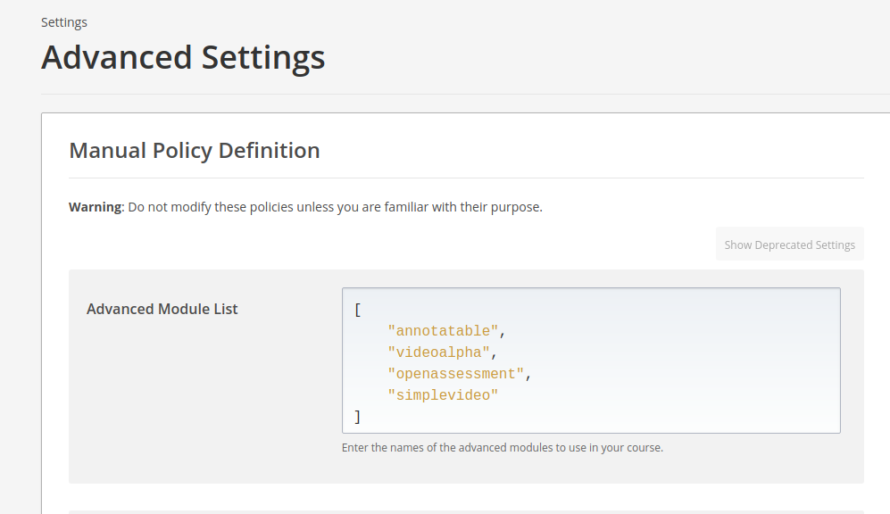Click the bold "Warning" word
The height and width of the screenshot is (514, 890).
pyautogui.click(x=95, y=207)
